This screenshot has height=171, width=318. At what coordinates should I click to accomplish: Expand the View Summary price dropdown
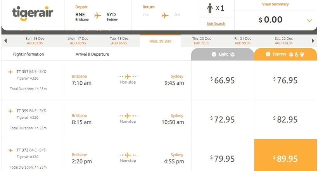tap(309, 21)
